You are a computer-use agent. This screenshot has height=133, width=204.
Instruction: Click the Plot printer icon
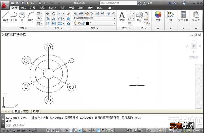[x=40, y=3]
